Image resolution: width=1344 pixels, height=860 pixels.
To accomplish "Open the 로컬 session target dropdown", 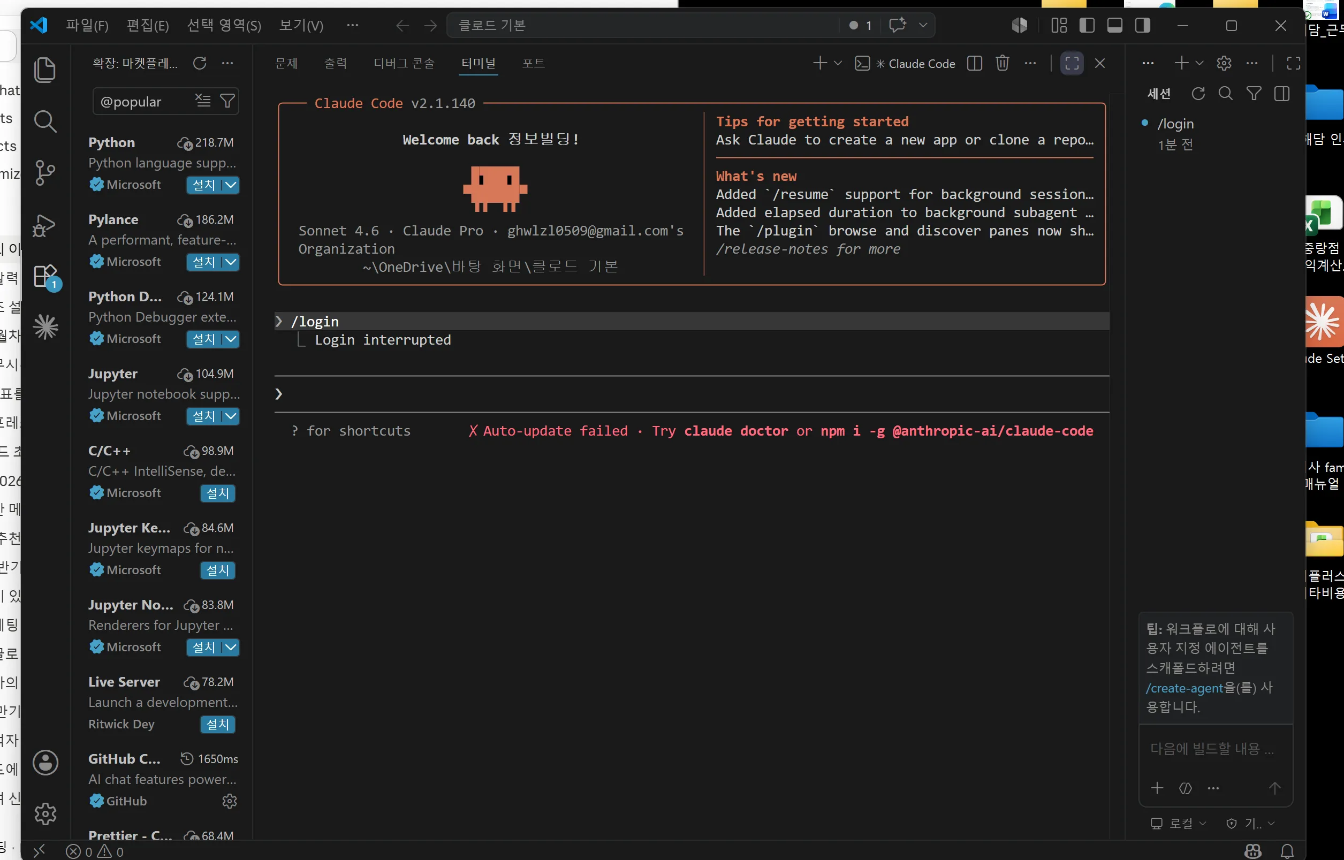I will (1179, 823).
